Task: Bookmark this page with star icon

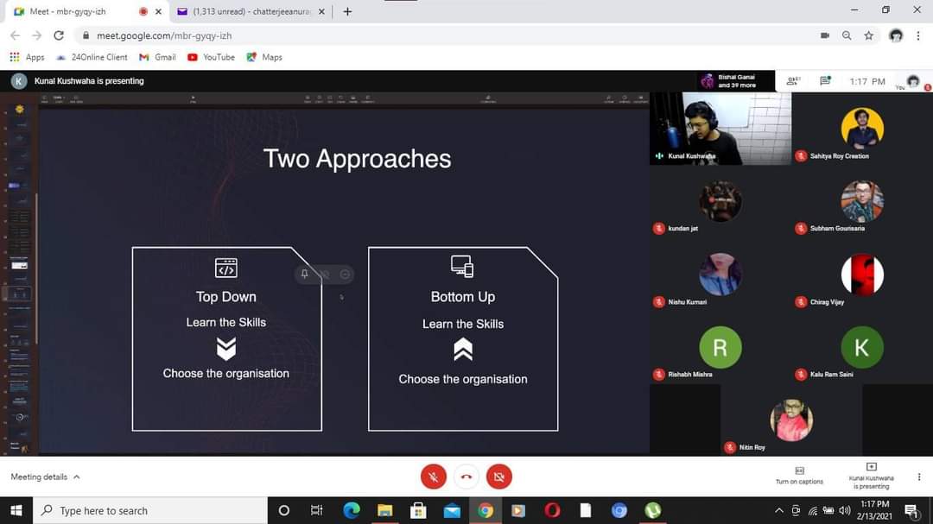Action: (x=868, y=35)
